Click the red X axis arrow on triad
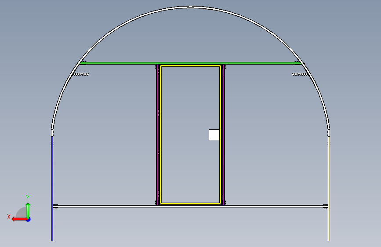 pos(19,219)
